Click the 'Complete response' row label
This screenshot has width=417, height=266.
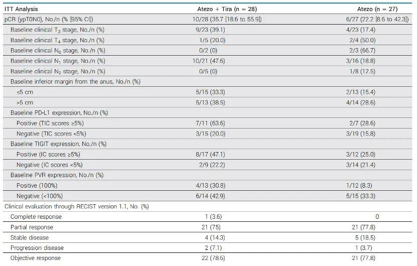point(36,216)
